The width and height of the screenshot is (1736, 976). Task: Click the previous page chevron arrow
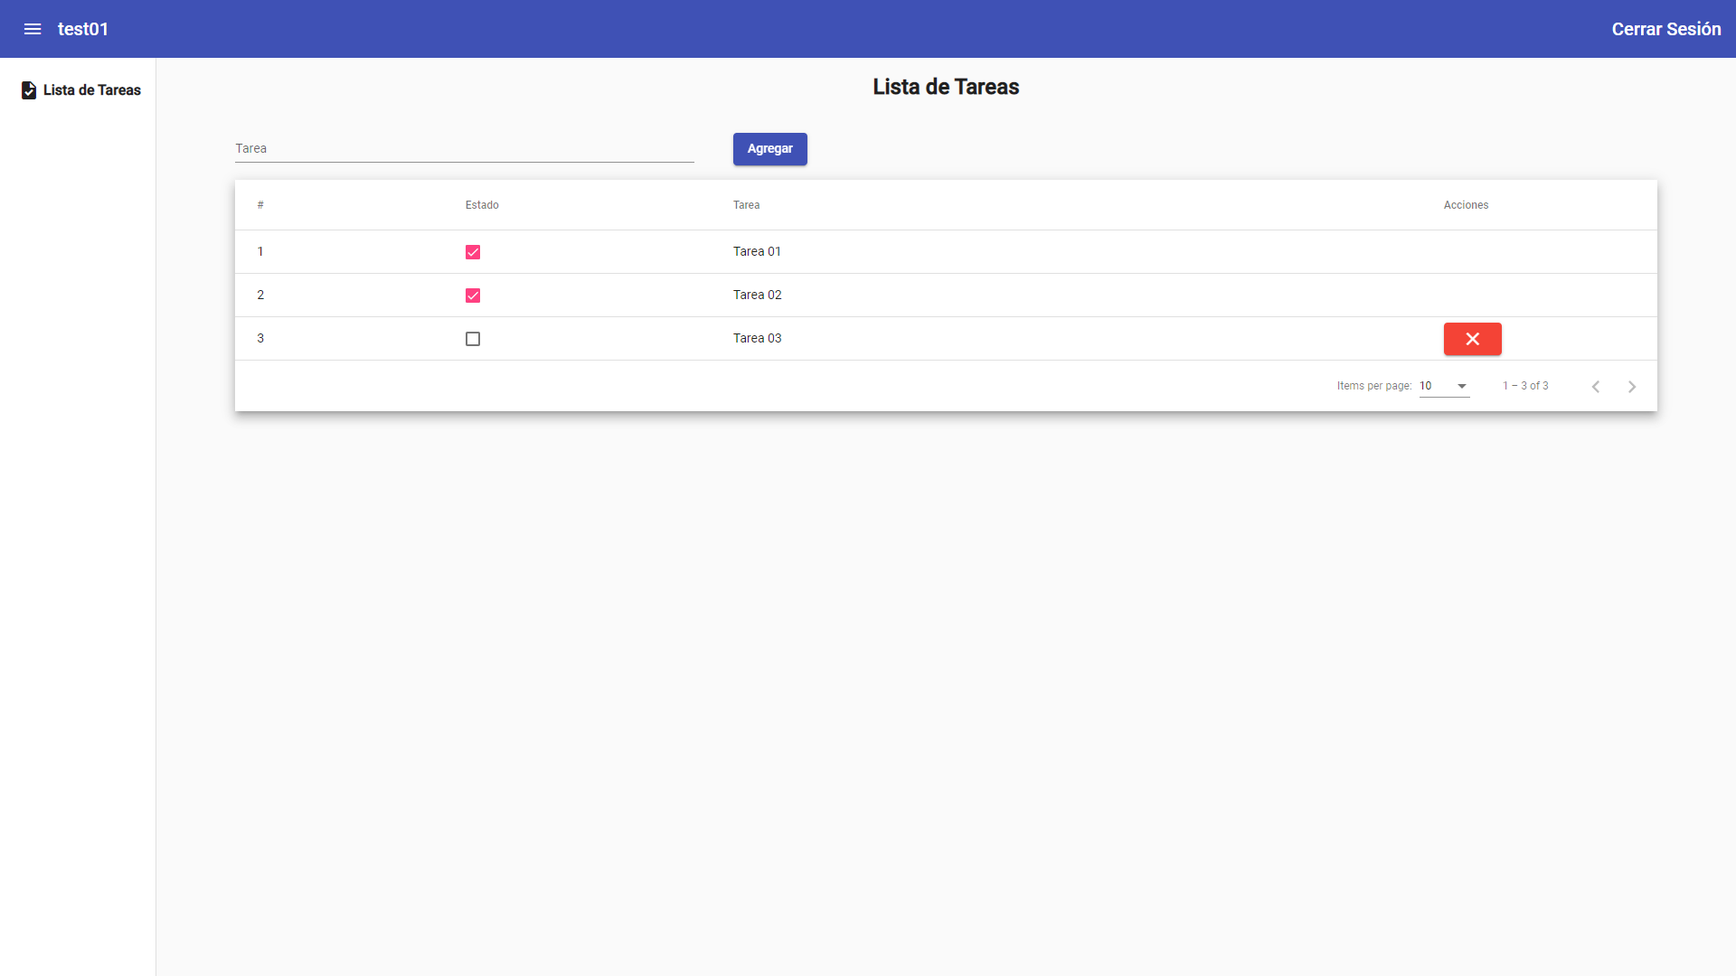[1595, 386]
